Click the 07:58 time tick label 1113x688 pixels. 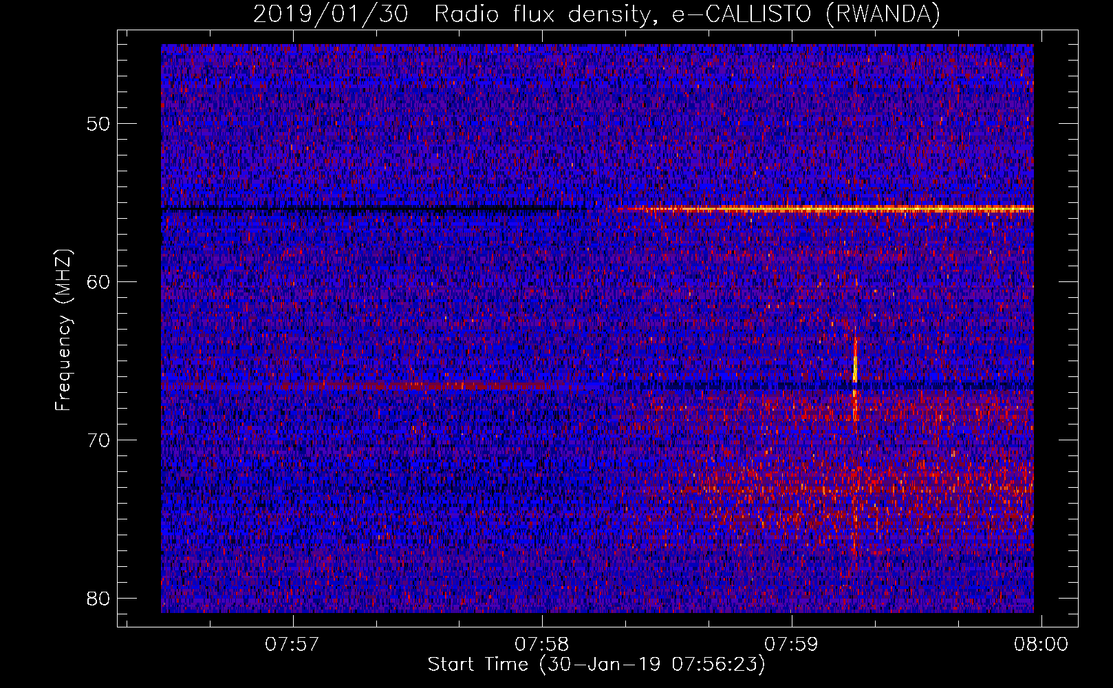coord(542,644)
